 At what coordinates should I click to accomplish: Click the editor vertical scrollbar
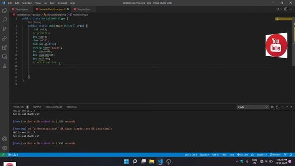pos(294,41)
